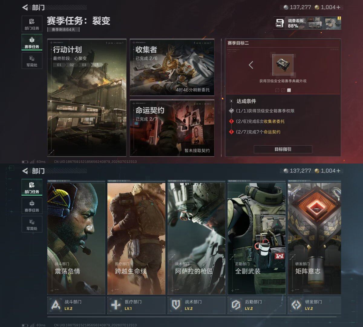Click the 医疗部门 cross emblem icon
This screenshot has height=327, width=363.
(116, 305)
